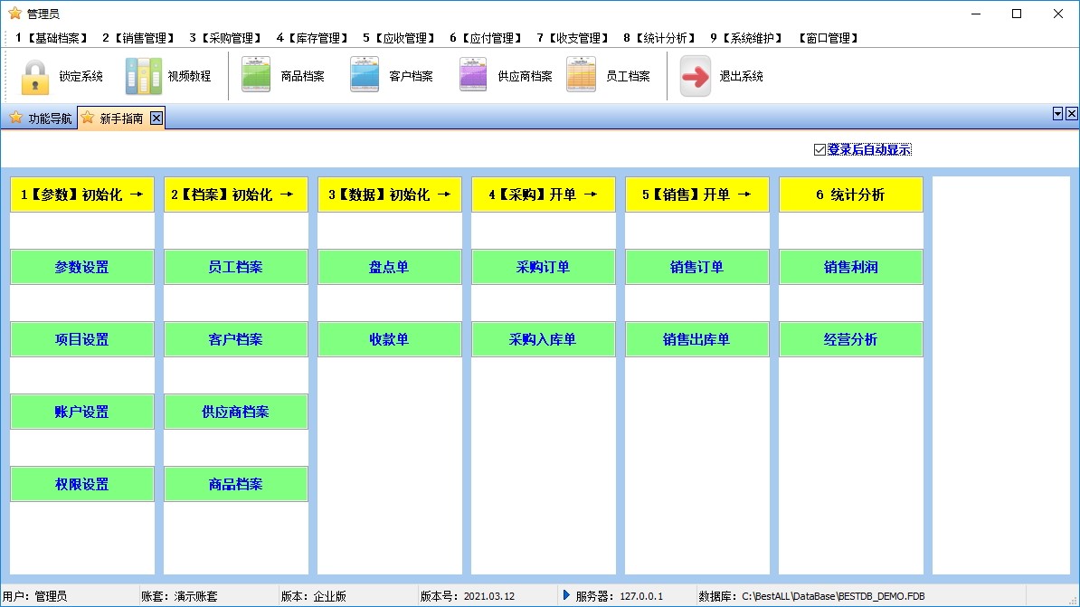
Task: Close the 新手指南 tab
Action: (x=156, y=118)
